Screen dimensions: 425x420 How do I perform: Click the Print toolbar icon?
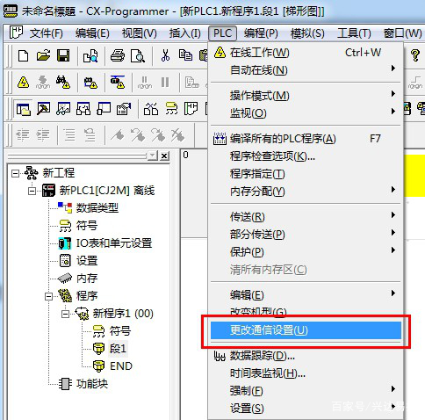point(118,55)
